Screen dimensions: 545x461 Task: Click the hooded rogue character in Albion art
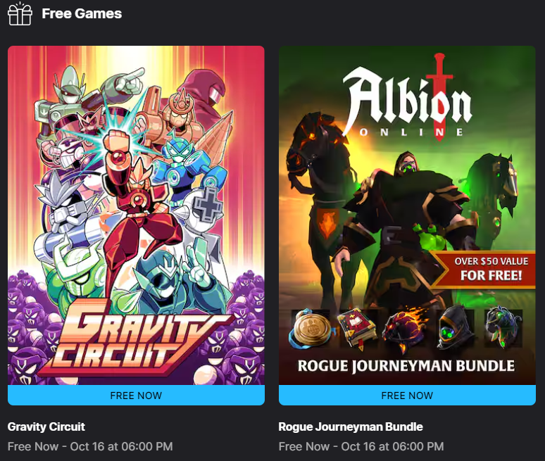coord(402,211)
